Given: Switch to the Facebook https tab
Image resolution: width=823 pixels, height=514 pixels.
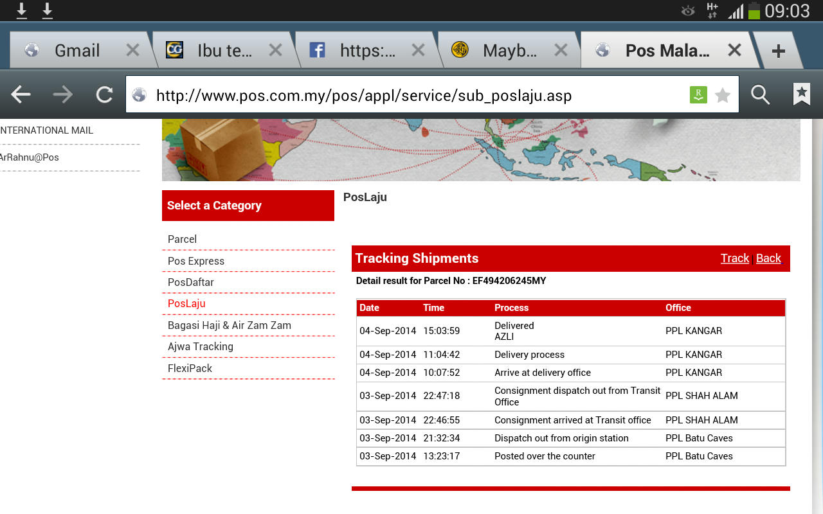Looking at the screenshot, I should 367,50.
